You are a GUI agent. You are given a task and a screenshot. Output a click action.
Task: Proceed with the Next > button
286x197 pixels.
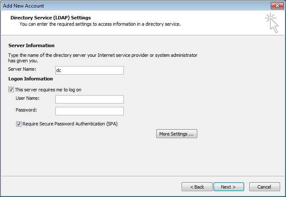pyautogui.click(x=229, y=187)
